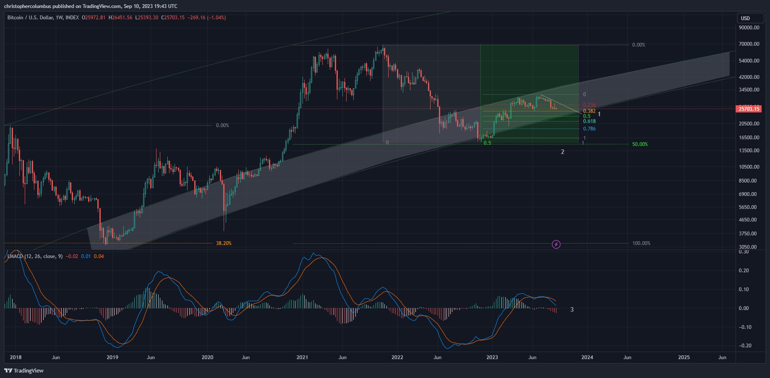Click the orange 38.20% retracement label
Viewport: 770px width, 378px height.
coord(224,243)
